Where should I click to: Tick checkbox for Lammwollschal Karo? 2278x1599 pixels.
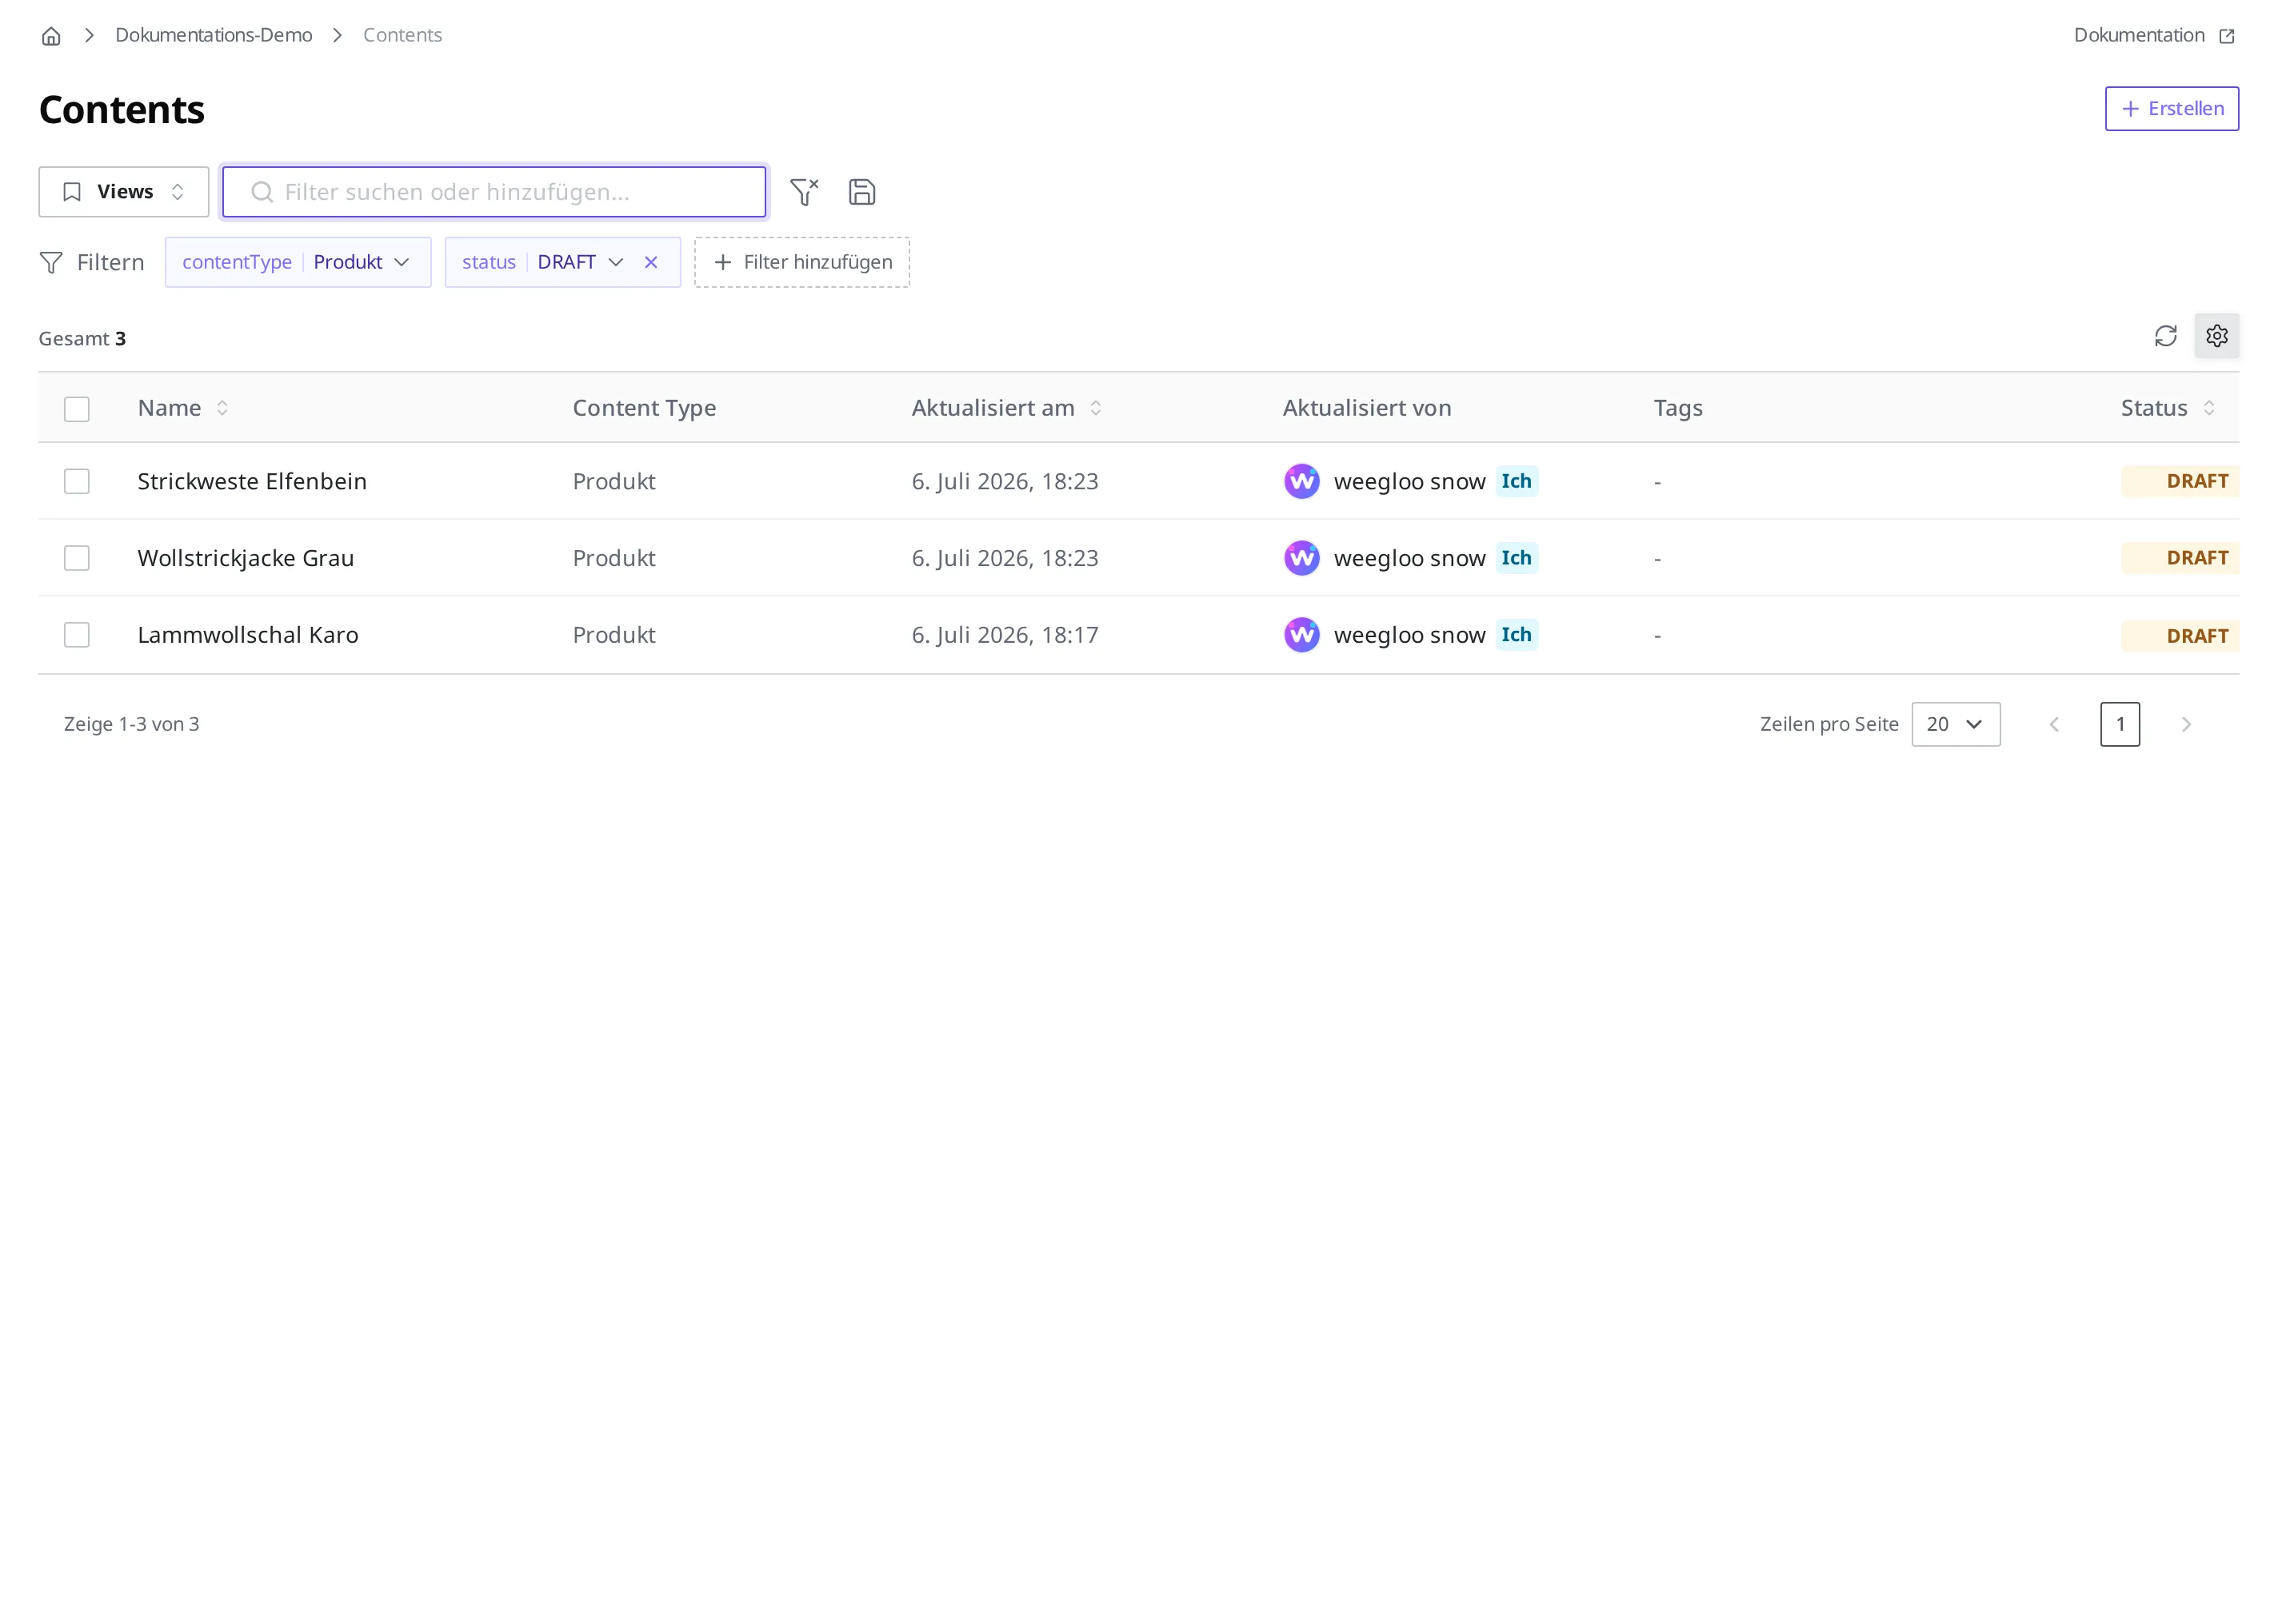(77, 635)
